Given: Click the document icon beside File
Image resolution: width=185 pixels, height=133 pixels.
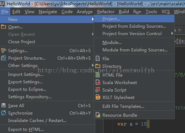Looking at the screenshot, I should (98, 59).
